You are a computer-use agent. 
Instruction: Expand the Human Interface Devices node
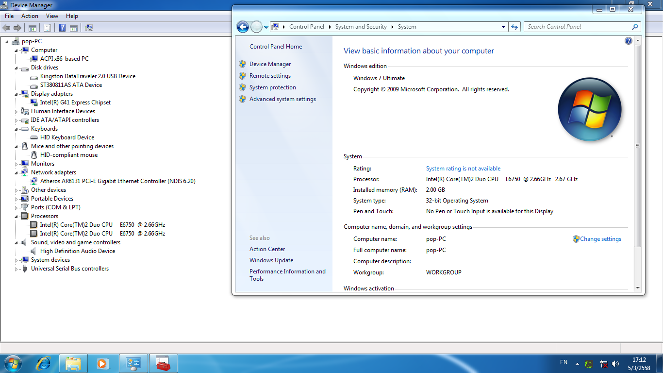(x=16, y=112)
